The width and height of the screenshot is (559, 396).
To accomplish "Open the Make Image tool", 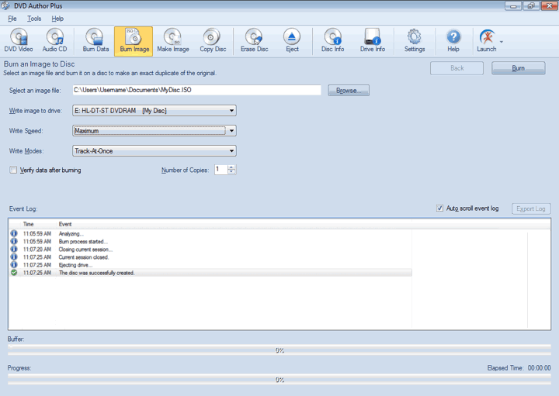I will point(172,40).
